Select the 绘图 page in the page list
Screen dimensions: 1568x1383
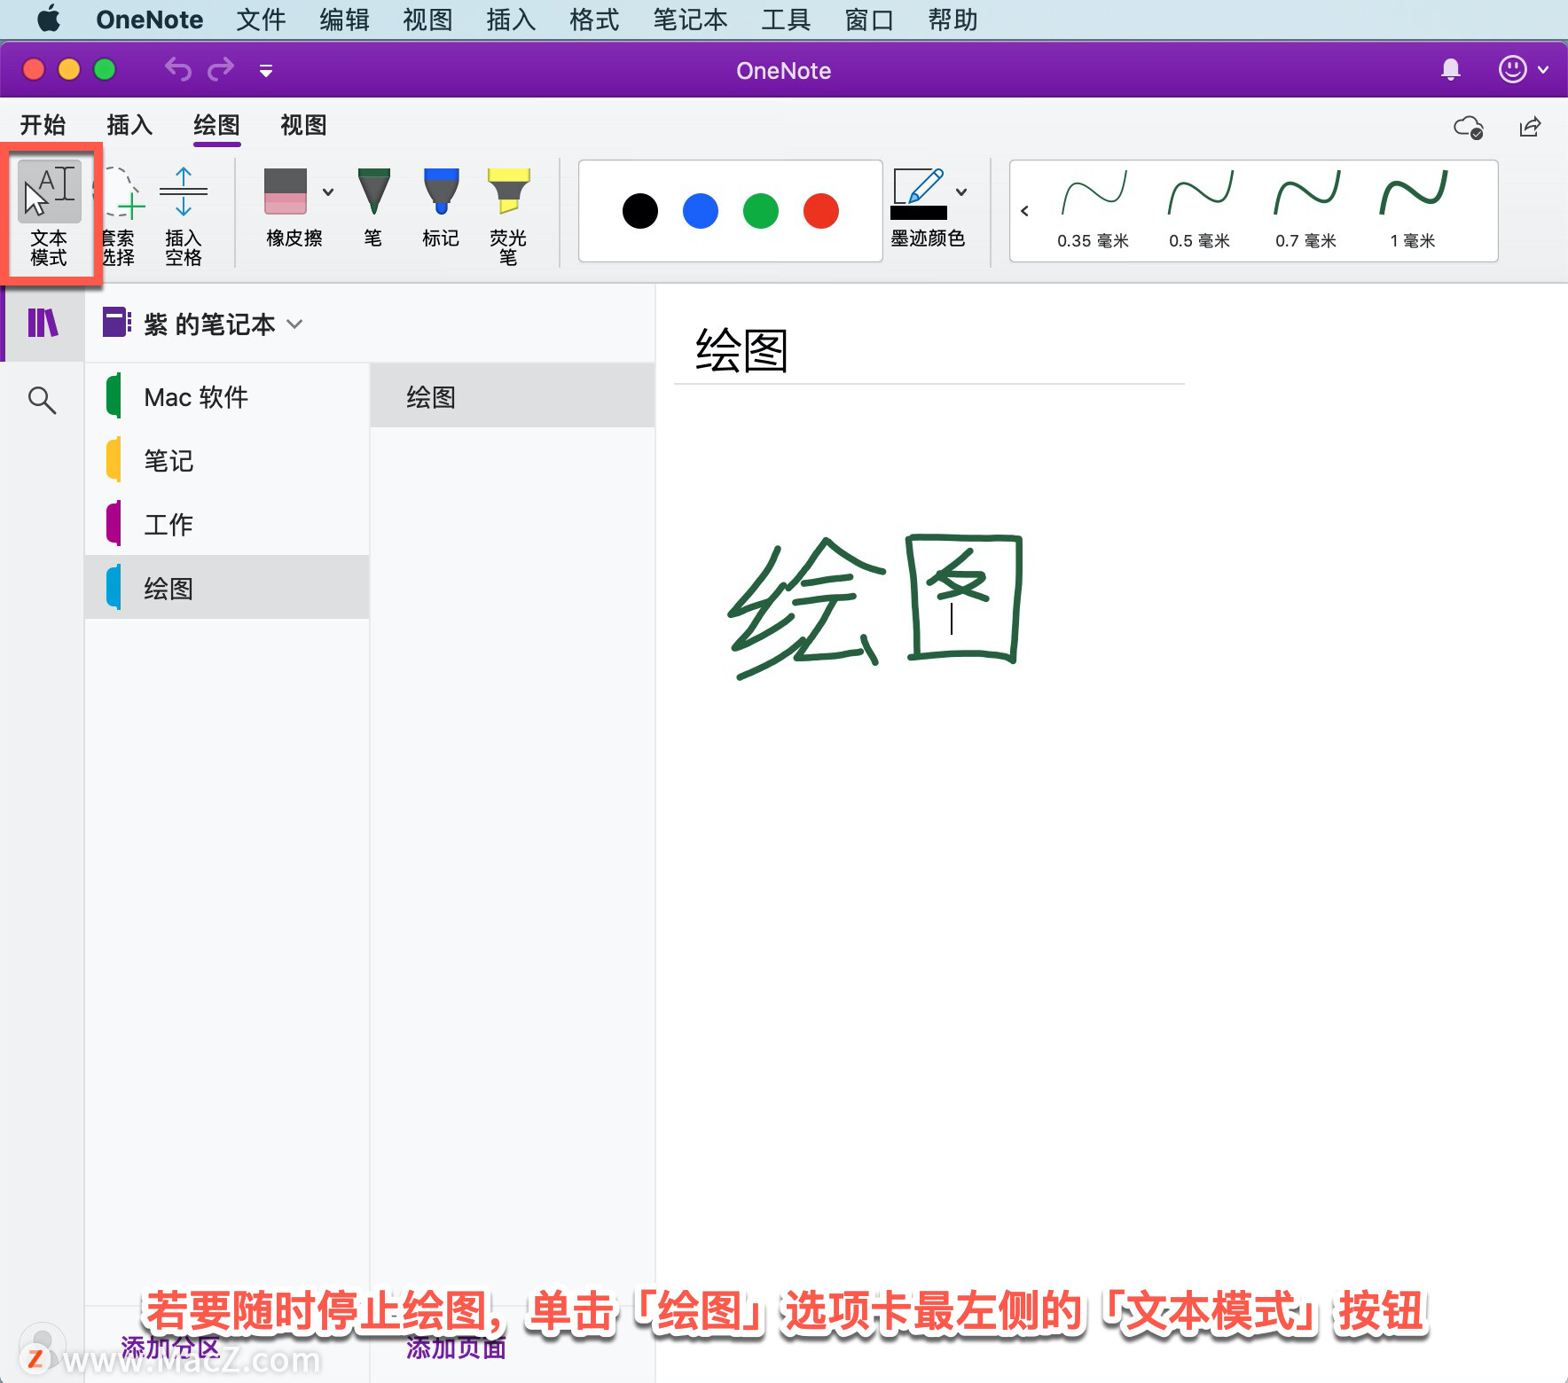click(513, 396)
